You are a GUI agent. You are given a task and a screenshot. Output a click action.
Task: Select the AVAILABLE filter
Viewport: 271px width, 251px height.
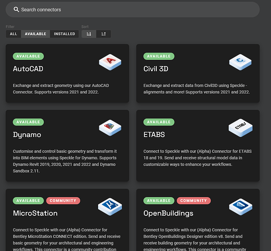pos(35,34)
